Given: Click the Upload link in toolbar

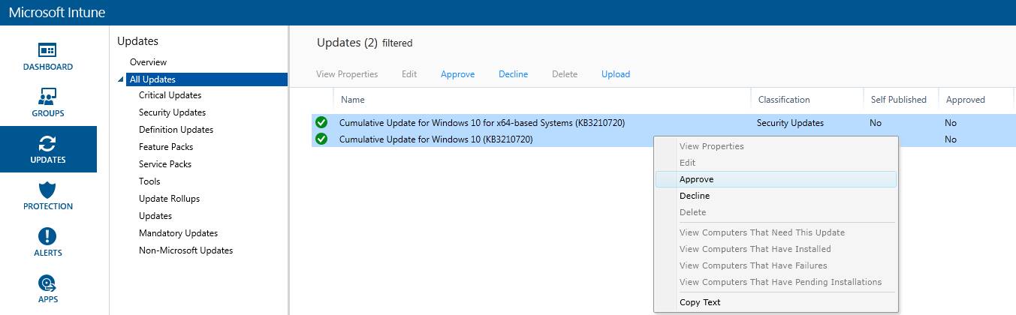Looking at the screenshot, I should (615, 74).
